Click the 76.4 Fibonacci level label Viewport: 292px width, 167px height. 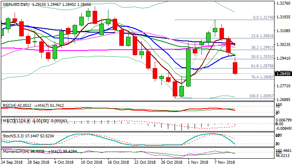point(264,77)
